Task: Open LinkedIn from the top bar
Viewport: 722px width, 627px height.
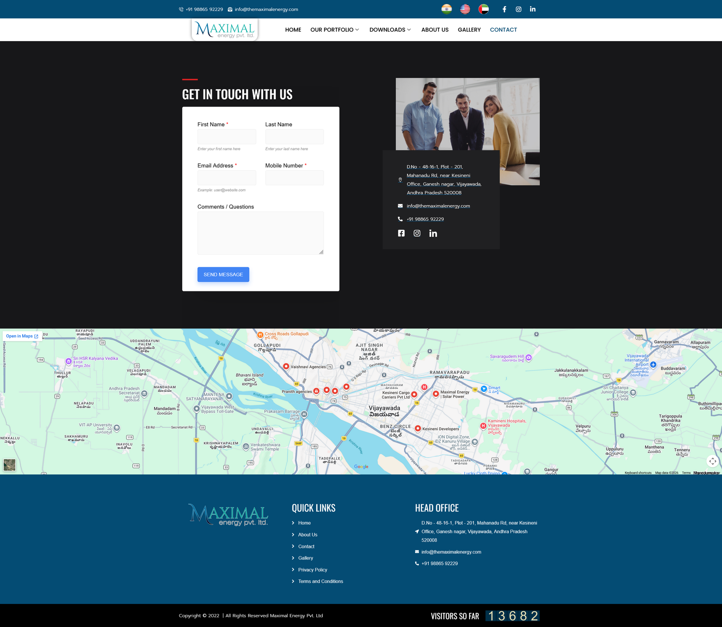Action: click(x=533, y=9)
